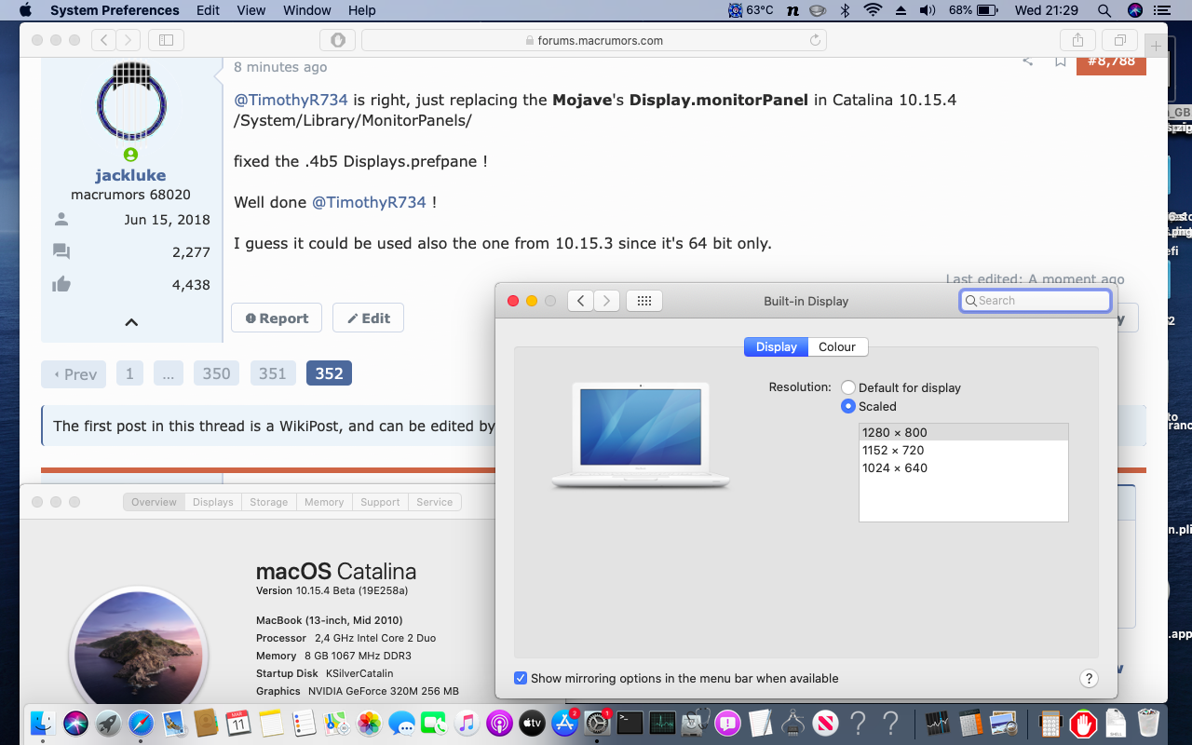Viewport: 1192px width, 745px height.
Task: Toggle Show mirroring options checkbox
Action: [521, 678]
